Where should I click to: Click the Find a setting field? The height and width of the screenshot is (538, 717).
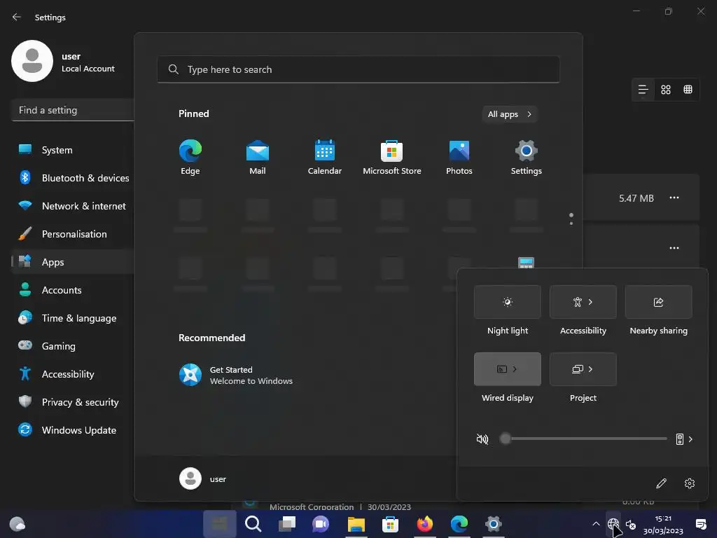(73, 110)
